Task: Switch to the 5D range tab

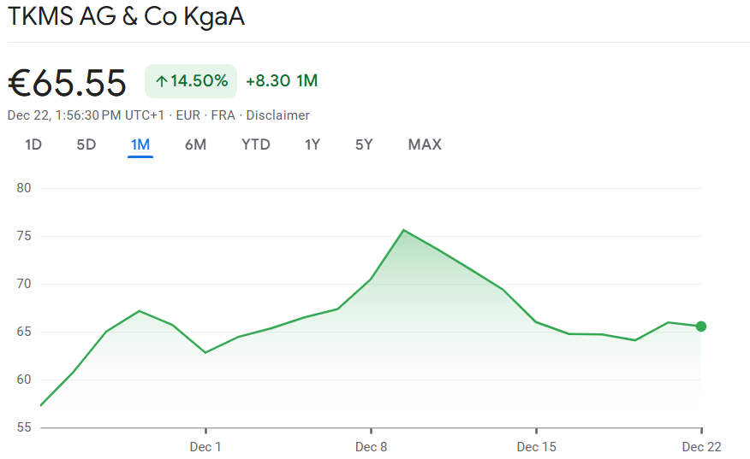Action: click(x=86, y=144)
